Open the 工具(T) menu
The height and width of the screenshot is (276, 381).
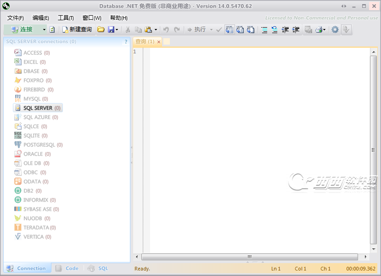(x=66, y=18)
